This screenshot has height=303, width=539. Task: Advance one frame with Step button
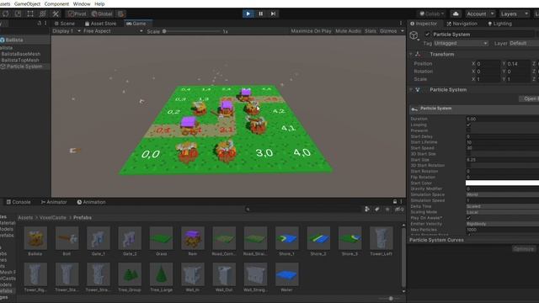pos(273,13)
